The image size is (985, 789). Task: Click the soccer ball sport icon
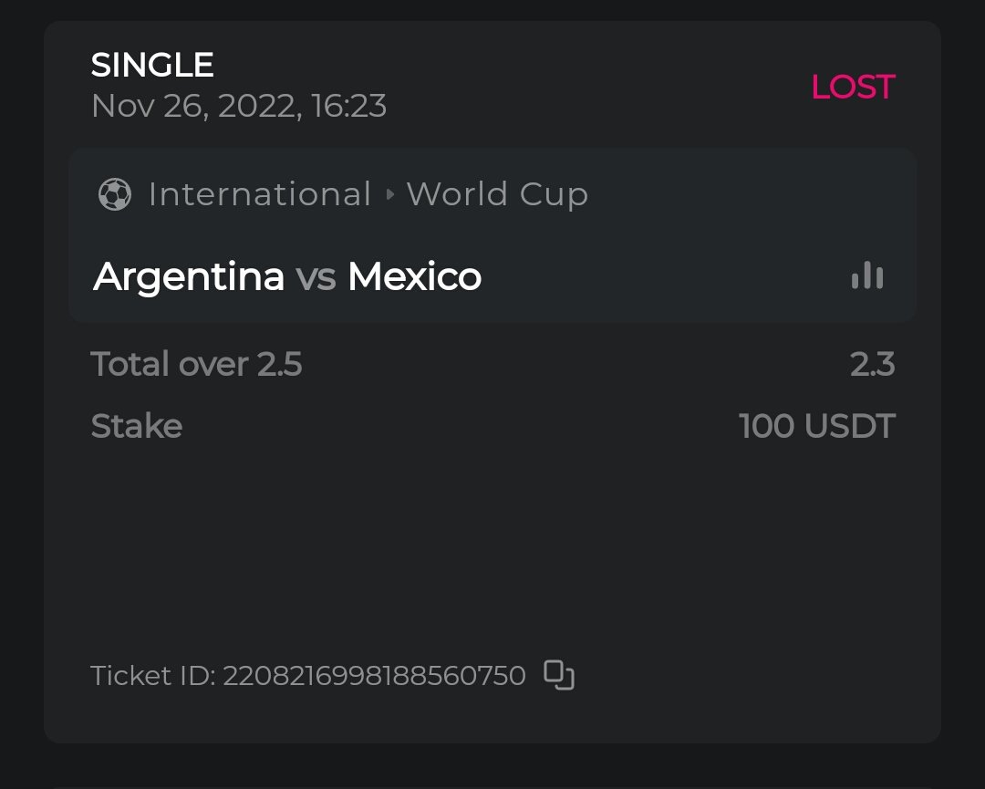click(115, 194)
